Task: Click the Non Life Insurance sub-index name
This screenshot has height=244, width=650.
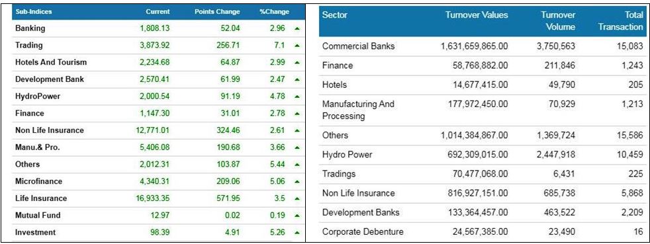Action: pyautogui.click(x=50, y=130)
